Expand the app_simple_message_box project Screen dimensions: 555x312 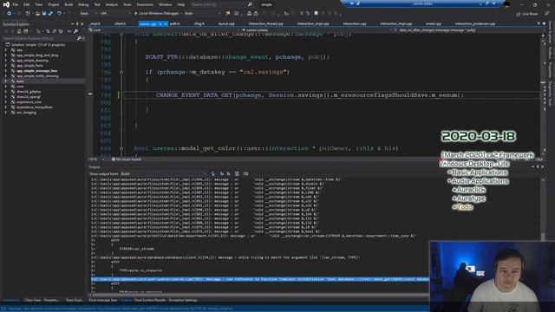(x=6, y=71)
